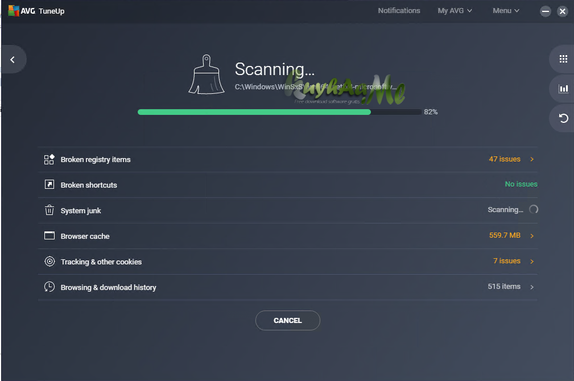
Task: Click the Scanning... heading
Action: click(x=275, y=69)
